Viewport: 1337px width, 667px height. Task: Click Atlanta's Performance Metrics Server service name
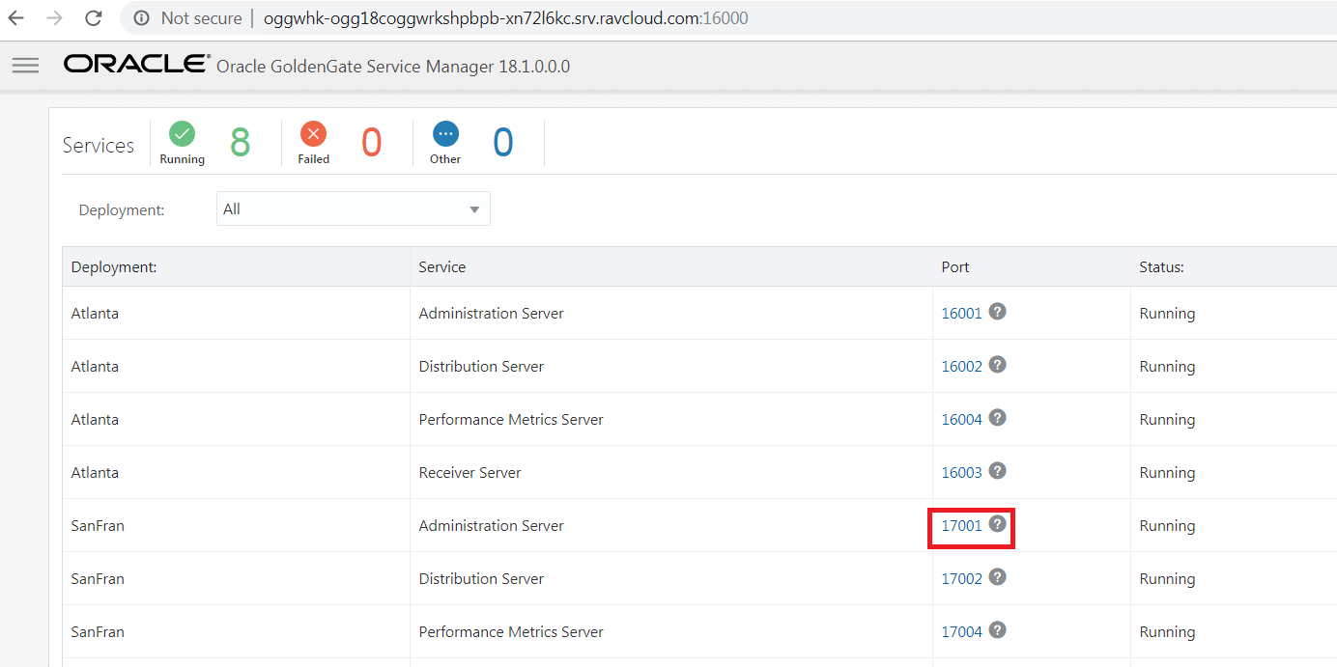[x=511, y=420]
